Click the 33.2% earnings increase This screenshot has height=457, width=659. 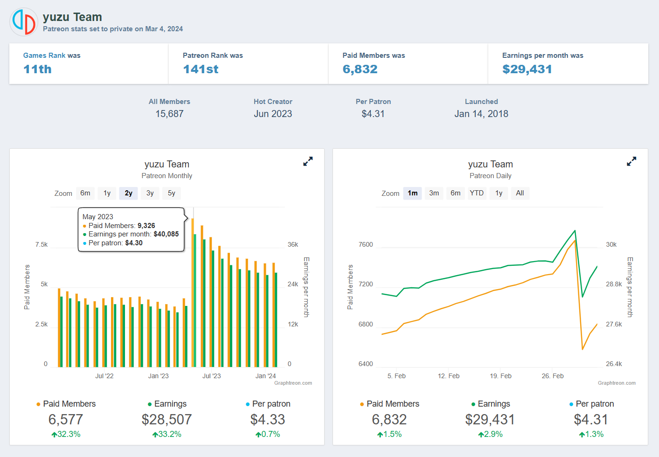click(167, 434)
